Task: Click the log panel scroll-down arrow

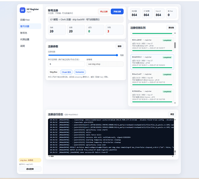Action: point(175,154)
